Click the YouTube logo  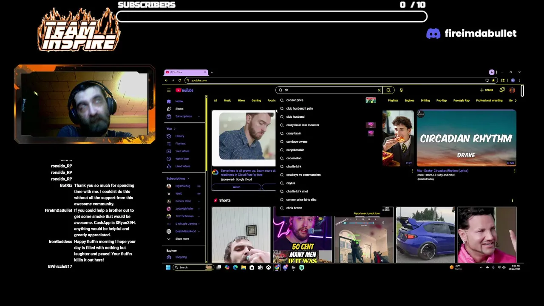(184, 90)
